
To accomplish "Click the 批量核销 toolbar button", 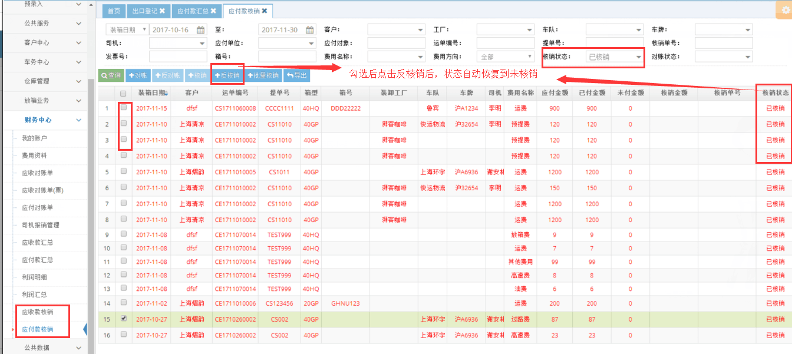I will pyautogui.click(x=263, y=75).
